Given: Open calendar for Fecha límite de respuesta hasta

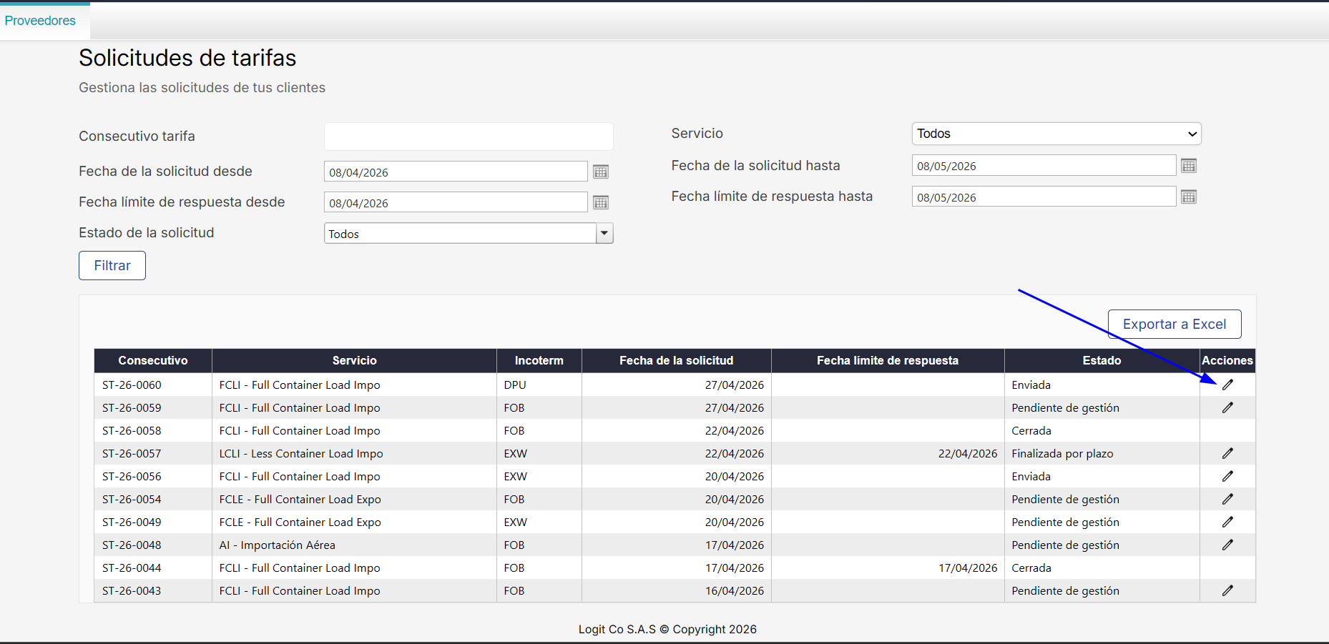Looking at the screenshot, I should pyautogui.click(x=1189, y=197).
